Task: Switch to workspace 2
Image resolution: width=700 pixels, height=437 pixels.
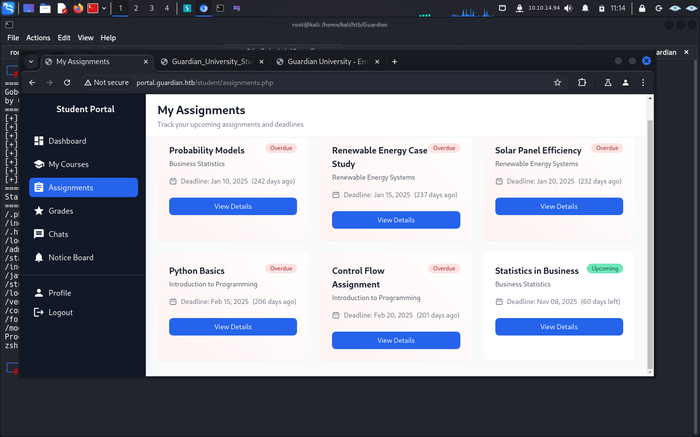Action: tap(136, 8)
